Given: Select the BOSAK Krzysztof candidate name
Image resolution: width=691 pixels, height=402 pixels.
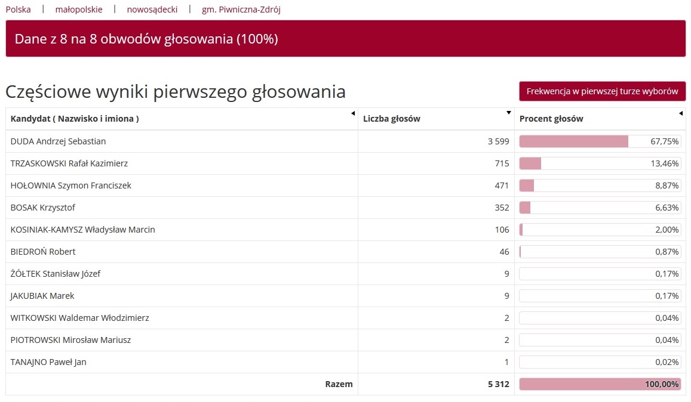Looking at the screenshot, I should (43, 208).
